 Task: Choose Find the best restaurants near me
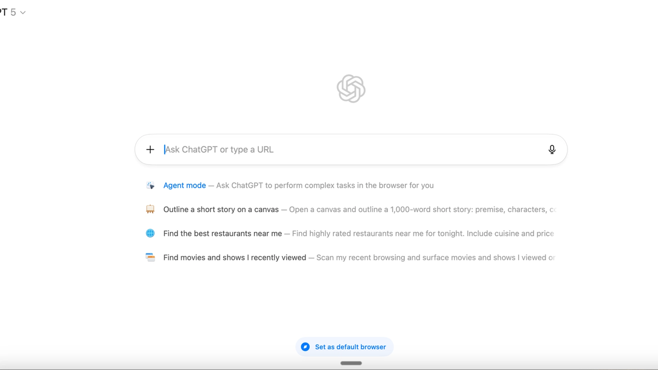[x=351, y=234]
